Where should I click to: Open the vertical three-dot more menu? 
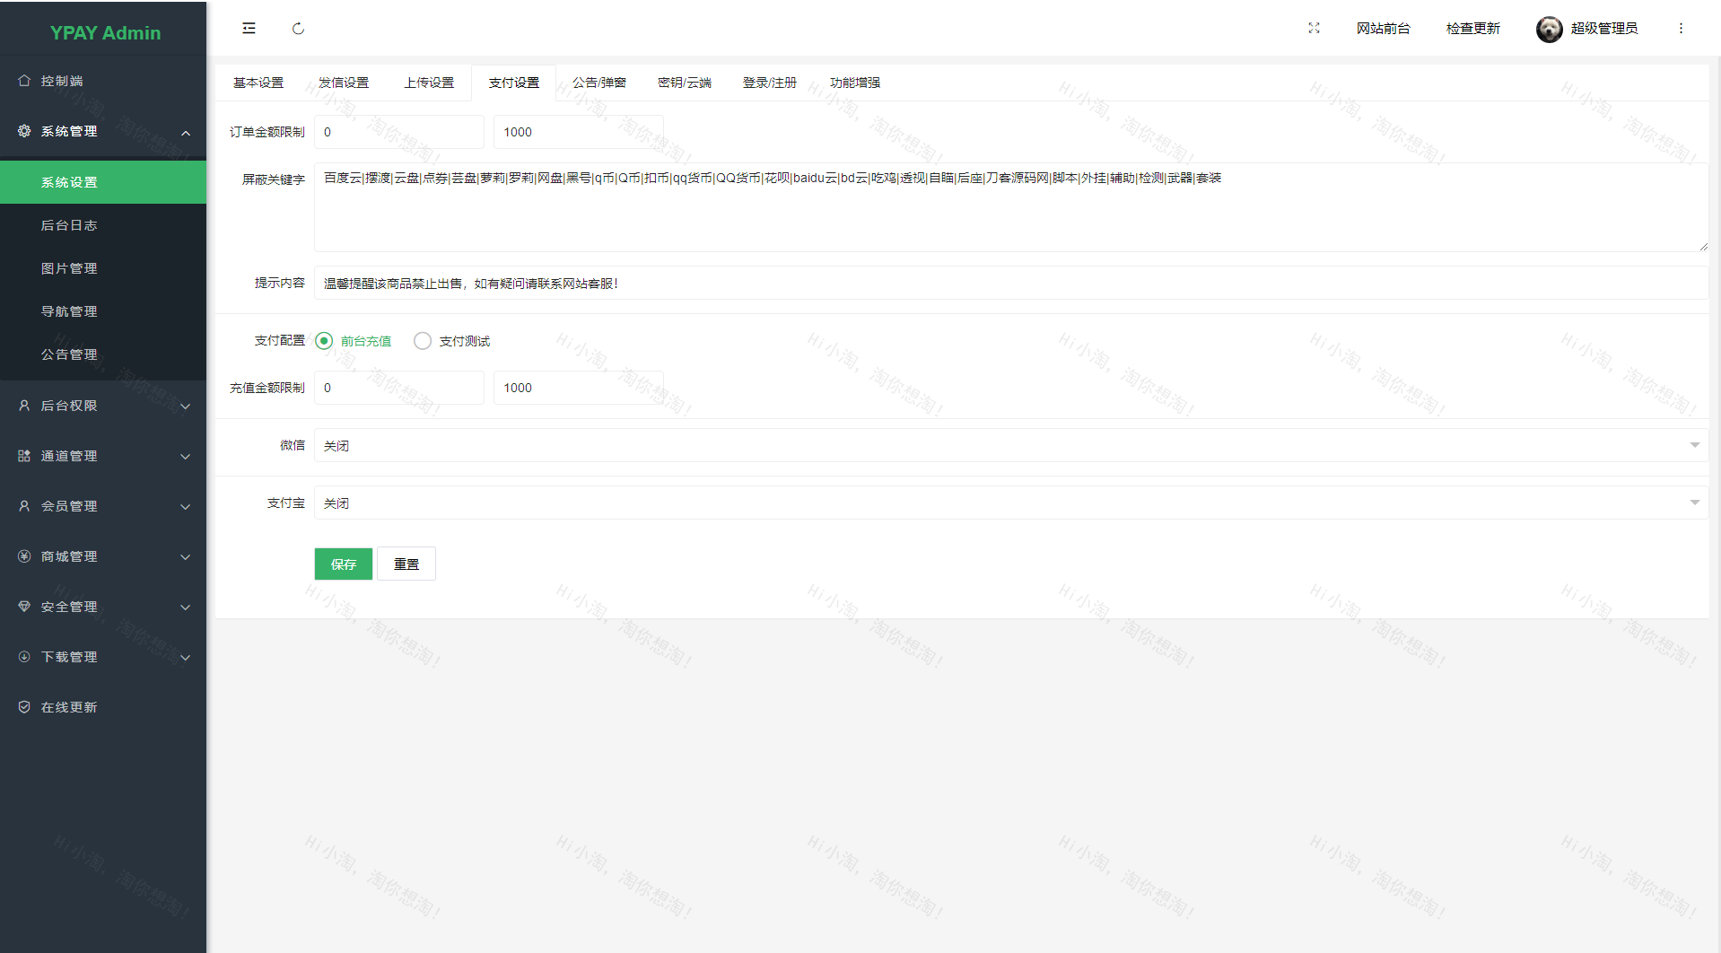tap(1681, 29)
